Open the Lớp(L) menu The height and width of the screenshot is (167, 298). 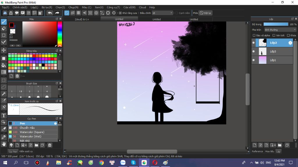point(34,7)
